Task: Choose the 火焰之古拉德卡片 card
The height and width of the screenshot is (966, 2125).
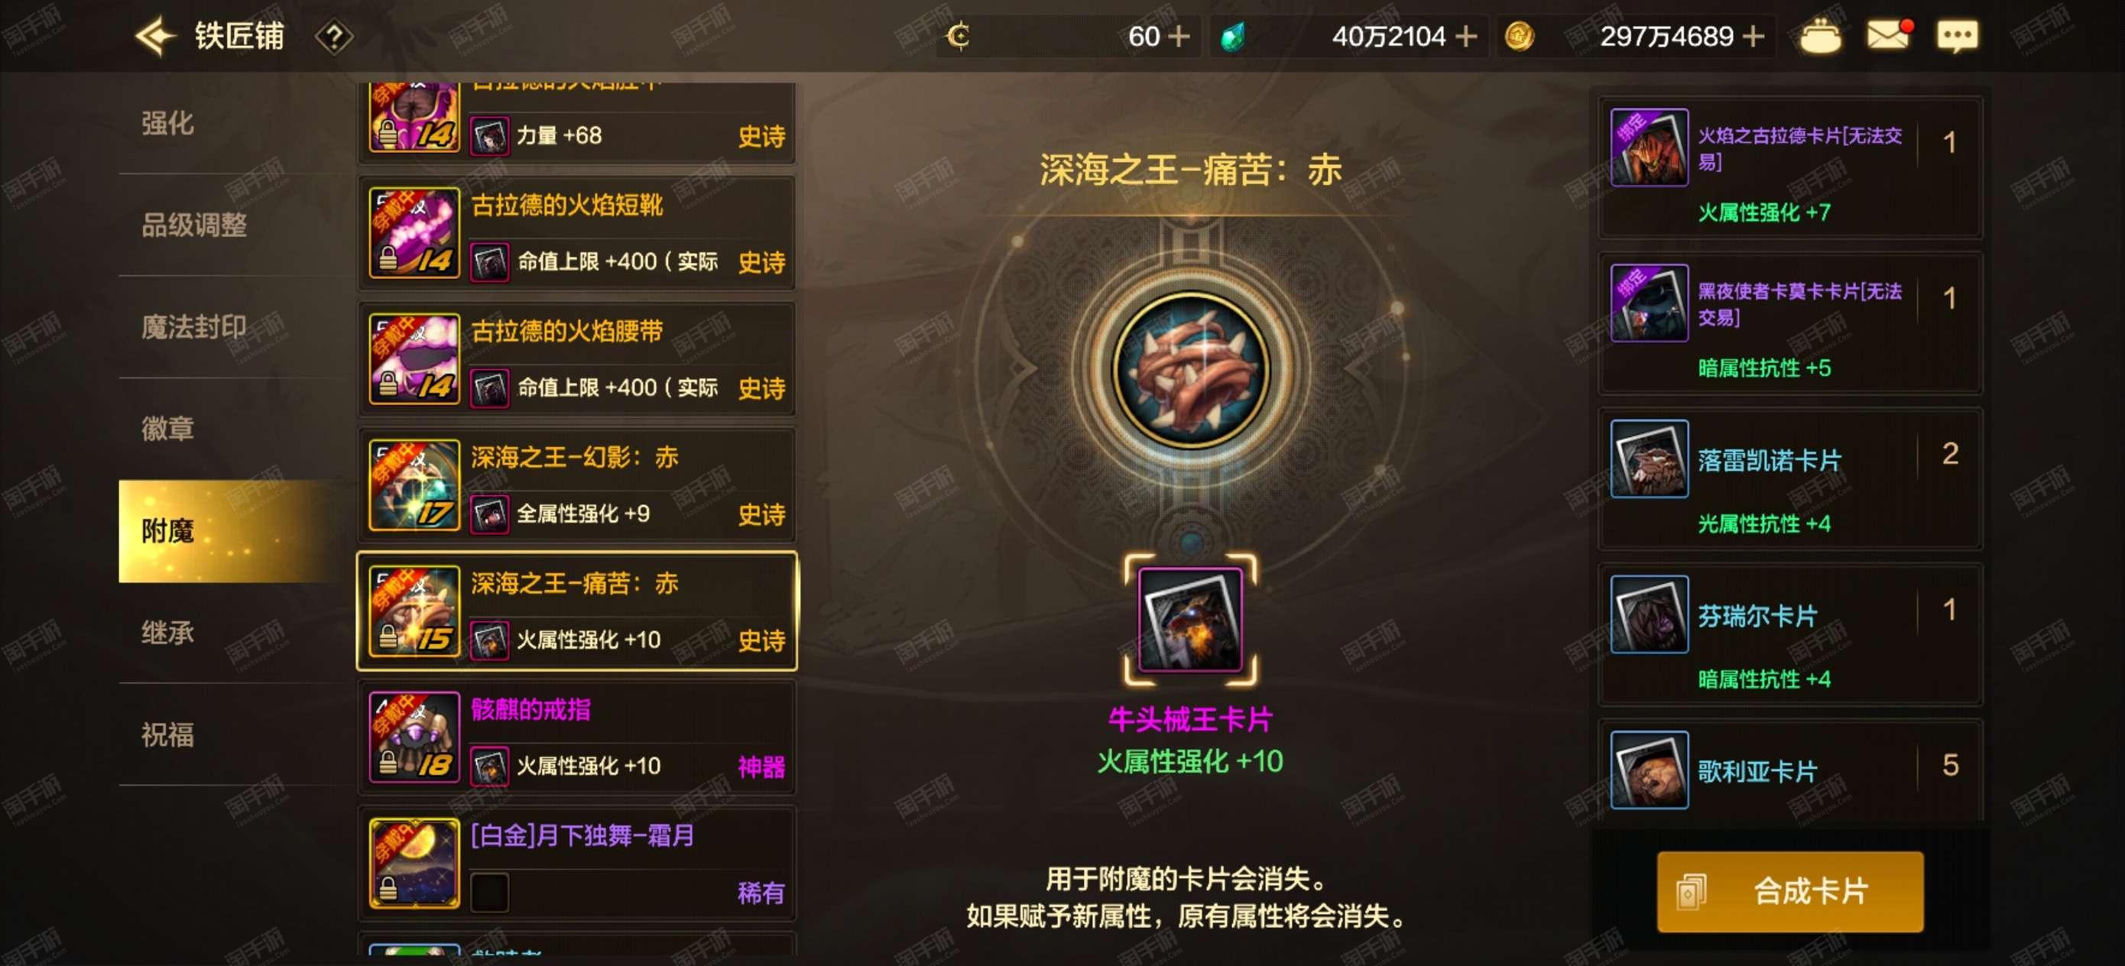Action: [x=1789, y=167]
